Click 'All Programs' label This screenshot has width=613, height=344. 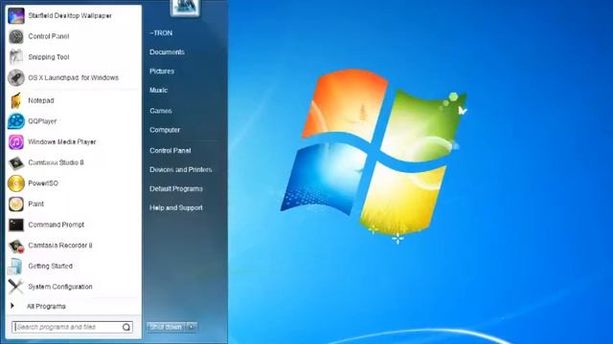pos(46,307)
